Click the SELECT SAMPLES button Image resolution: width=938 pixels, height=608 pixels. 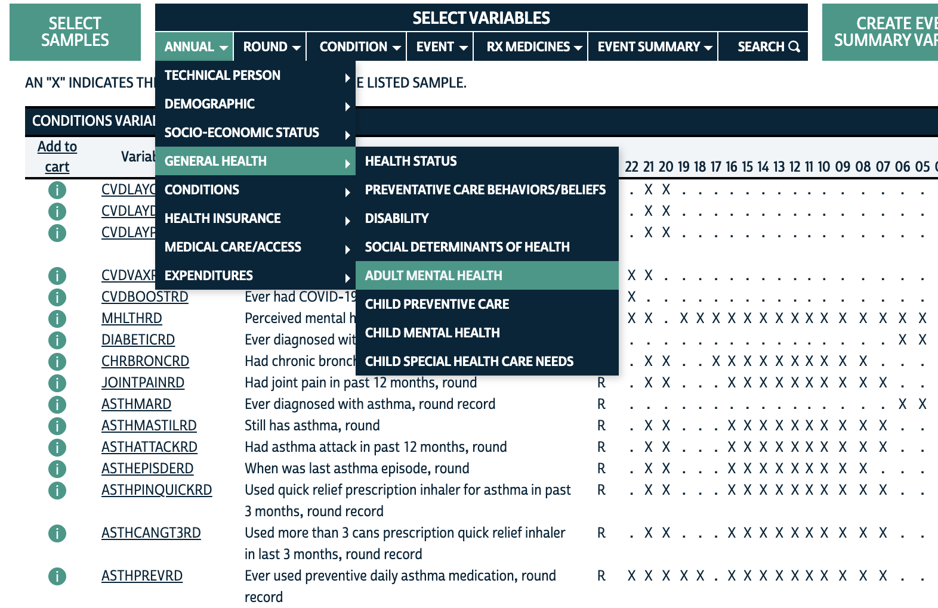click(x=75, y=32)
